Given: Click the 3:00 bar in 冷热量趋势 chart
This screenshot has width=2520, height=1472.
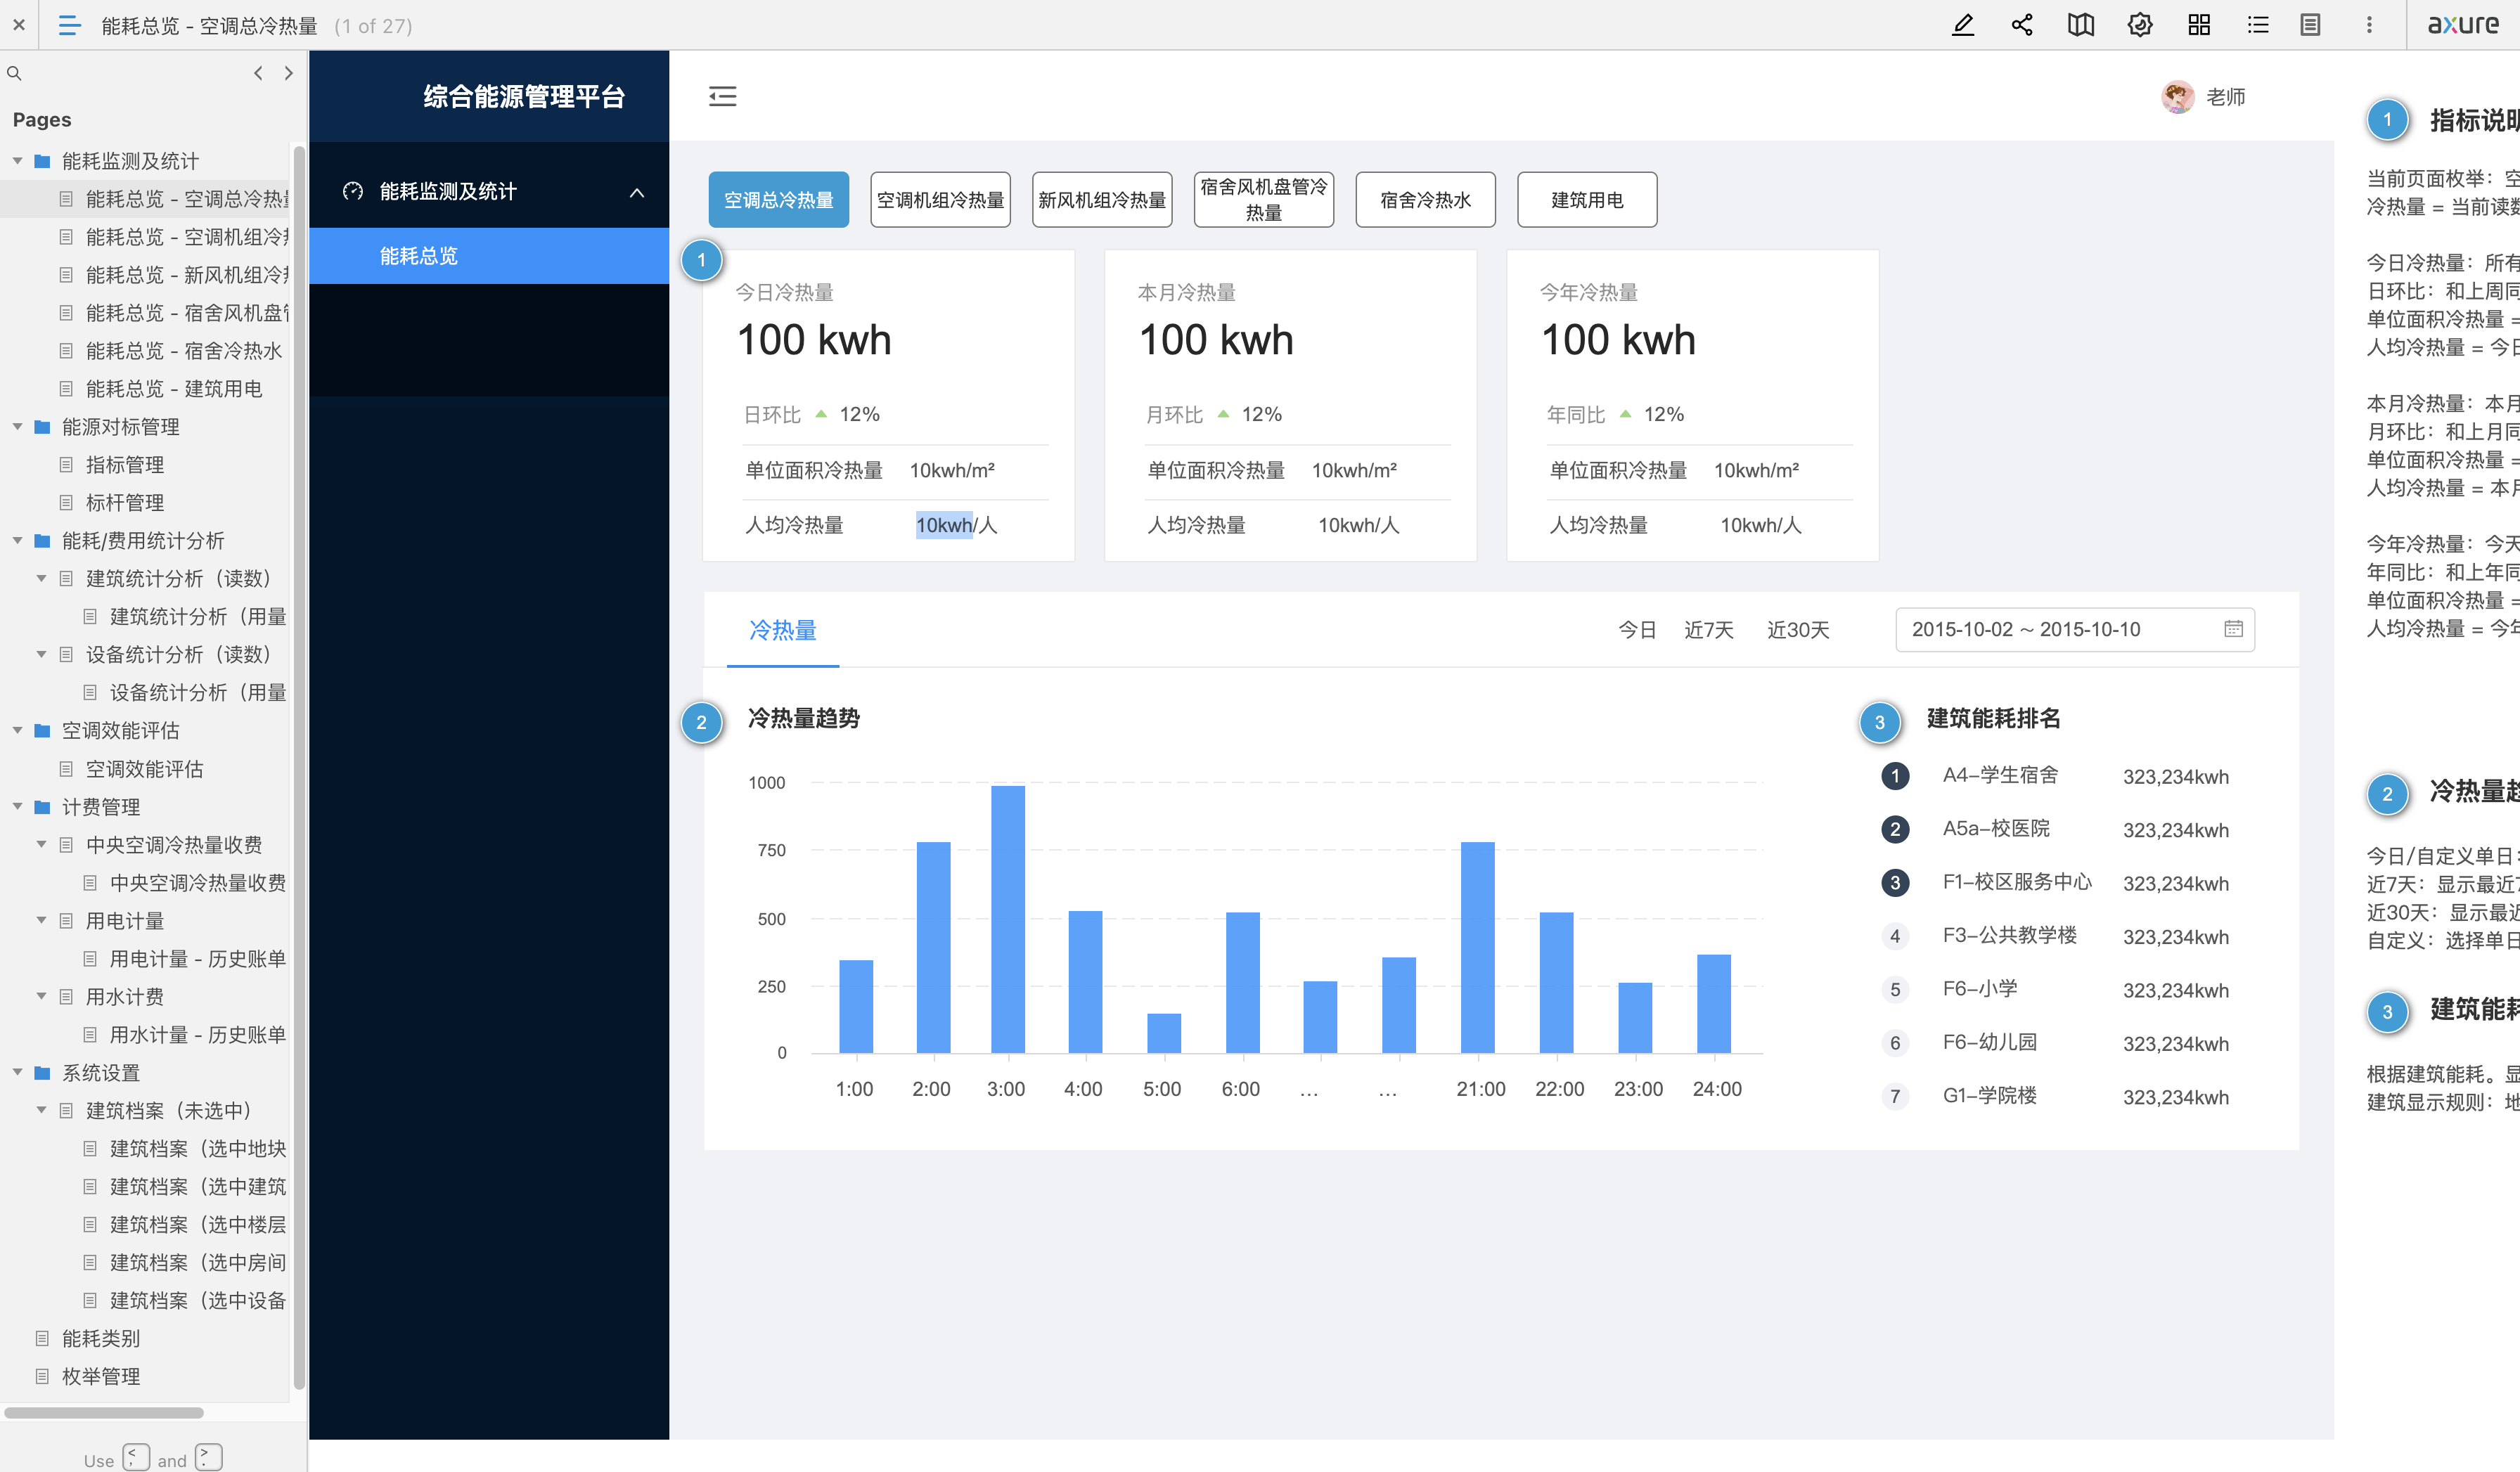Looking at the screenshot, I should [1007, 919].
